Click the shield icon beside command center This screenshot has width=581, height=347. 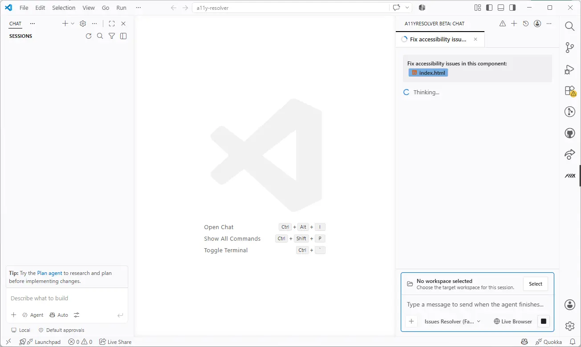[x=422, y=8]
